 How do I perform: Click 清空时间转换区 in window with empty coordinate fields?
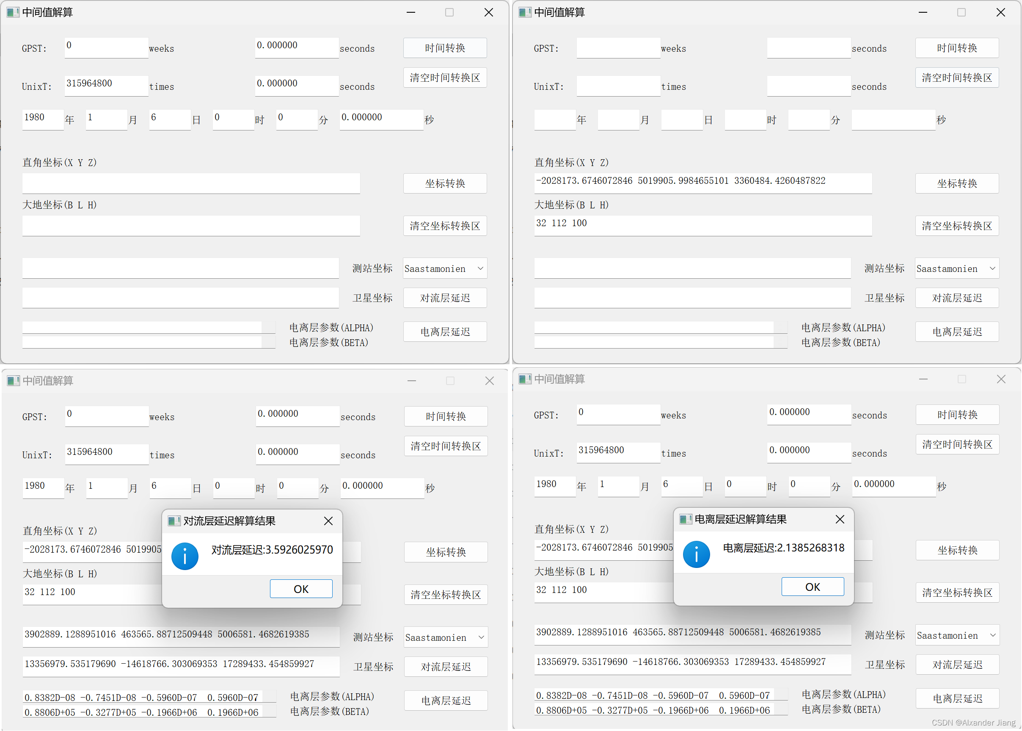[445, 78]
